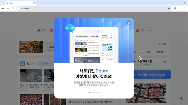Open the MY profile link

click(x=161, y=52)
